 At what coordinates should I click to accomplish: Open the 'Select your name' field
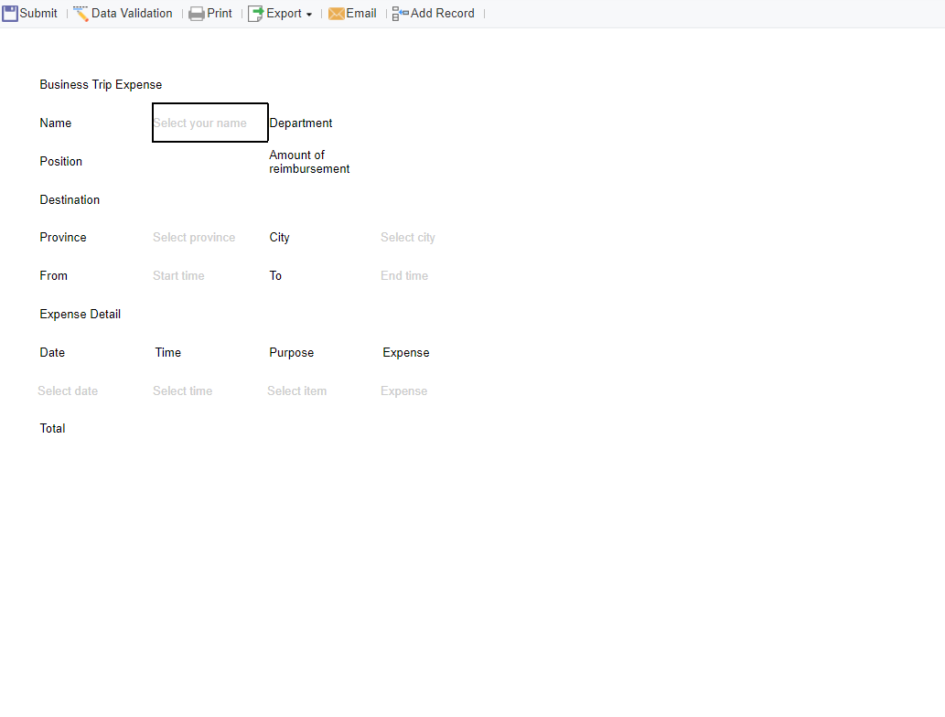pos(209,123)
